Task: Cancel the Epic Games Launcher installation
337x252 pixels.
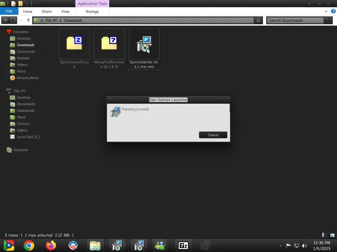Action: (x=213, y=135)
